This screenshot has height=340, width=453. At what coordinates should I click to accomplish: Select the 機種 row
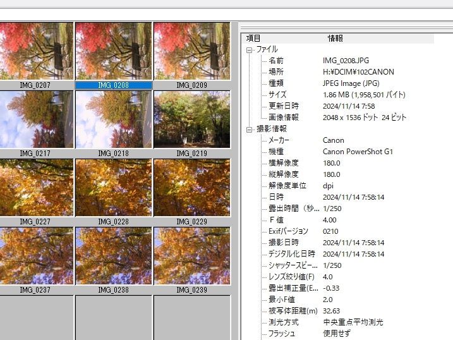(330, 152)
